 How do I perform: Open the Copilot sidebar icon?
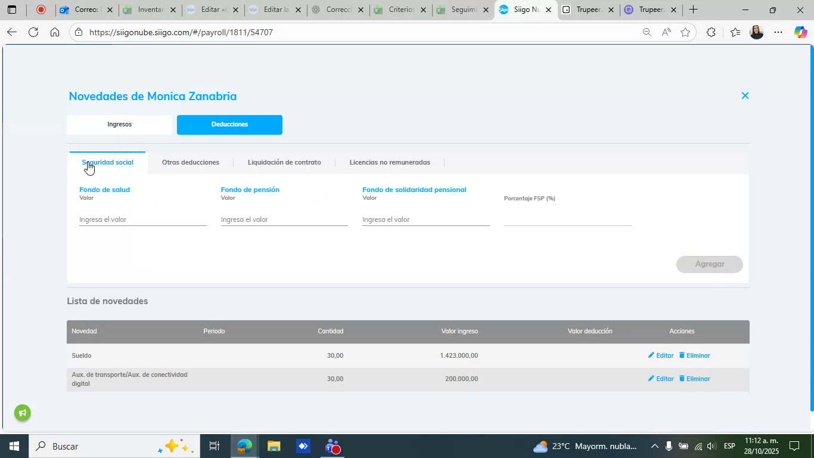click(x=800, y=32)
